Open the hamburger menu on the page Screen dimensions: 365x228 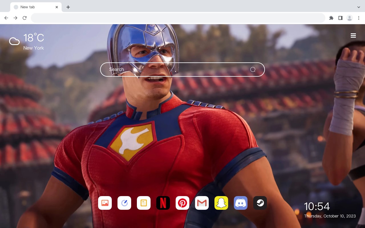(353, 35)
